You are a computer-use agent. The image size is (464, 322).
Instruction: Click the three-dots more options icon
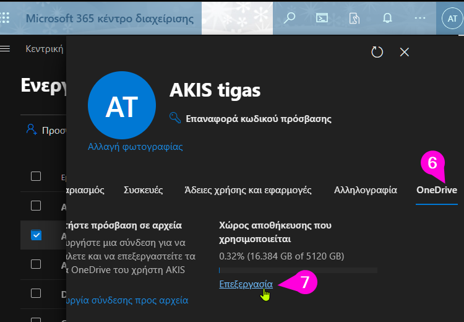coord(420,18)
